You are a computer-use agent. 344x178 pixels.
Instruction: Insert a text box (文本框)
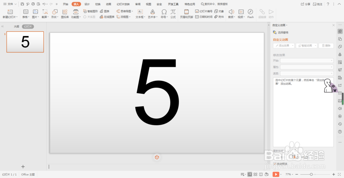(140, 14)
